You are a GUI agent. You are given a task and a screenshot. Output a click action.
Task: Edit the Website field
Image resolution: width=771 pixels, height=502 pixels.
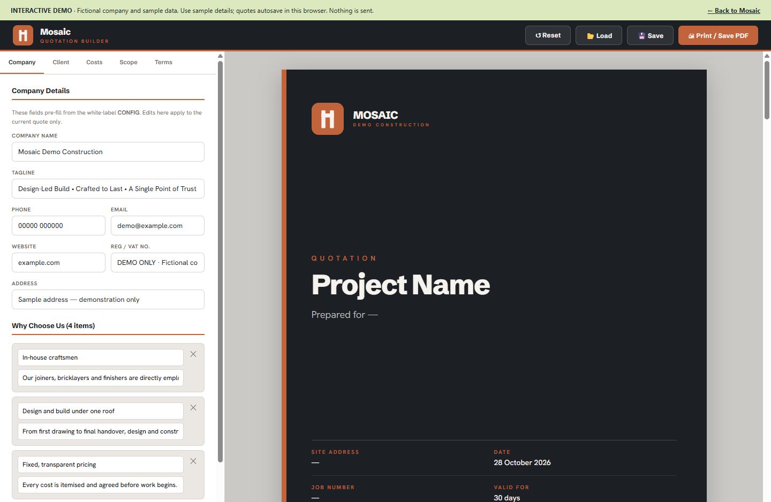[58, 263]
